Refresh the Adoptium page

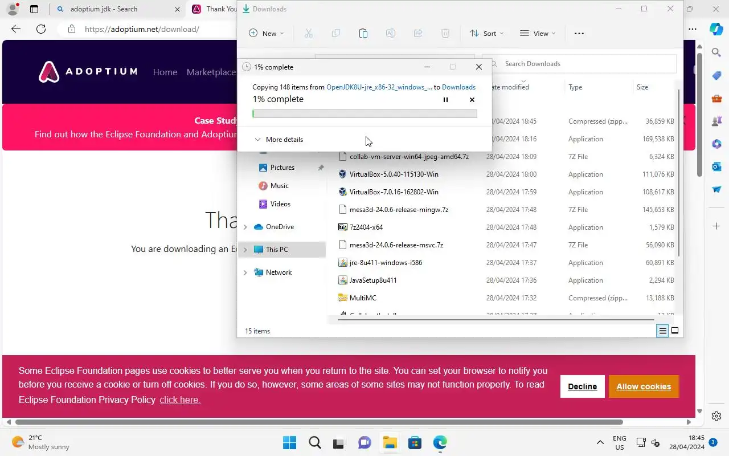(x=41, y=29)
